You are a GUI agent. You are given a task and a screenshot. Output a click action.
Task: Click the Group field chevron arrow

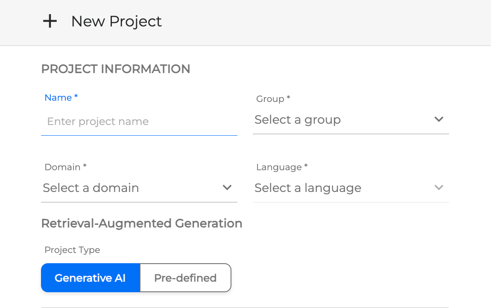point(438,119)
